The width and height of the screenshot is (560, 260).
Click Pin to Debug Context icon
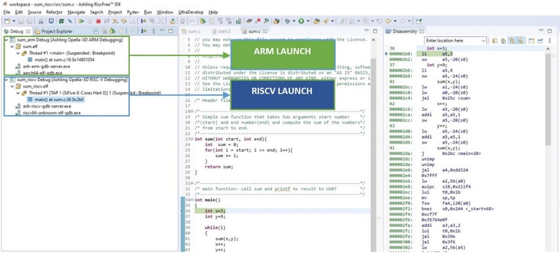click(540, 41)
